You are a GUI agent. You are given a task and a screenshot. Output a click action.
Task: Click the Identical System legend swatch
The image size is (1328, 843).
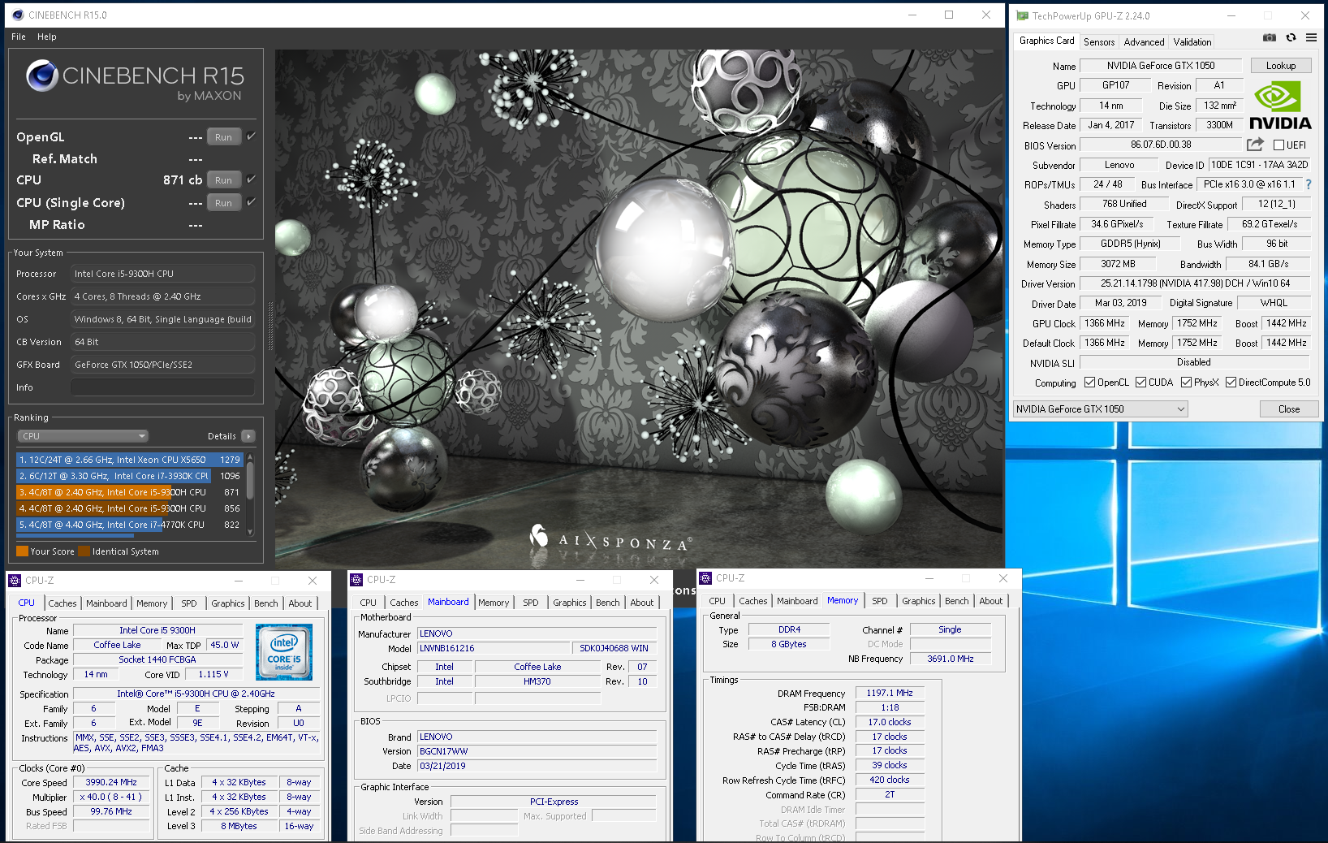click(84, 551)
